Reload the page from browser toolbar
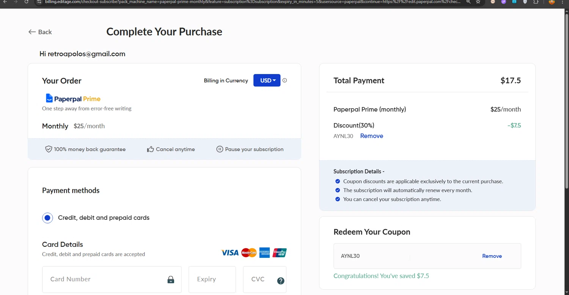Image resolution: width=569 pixels, height=295 pixels. coord(26,2)
